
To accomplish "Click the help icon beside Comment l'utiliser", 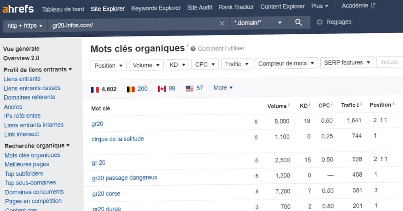I will (193, 49).
